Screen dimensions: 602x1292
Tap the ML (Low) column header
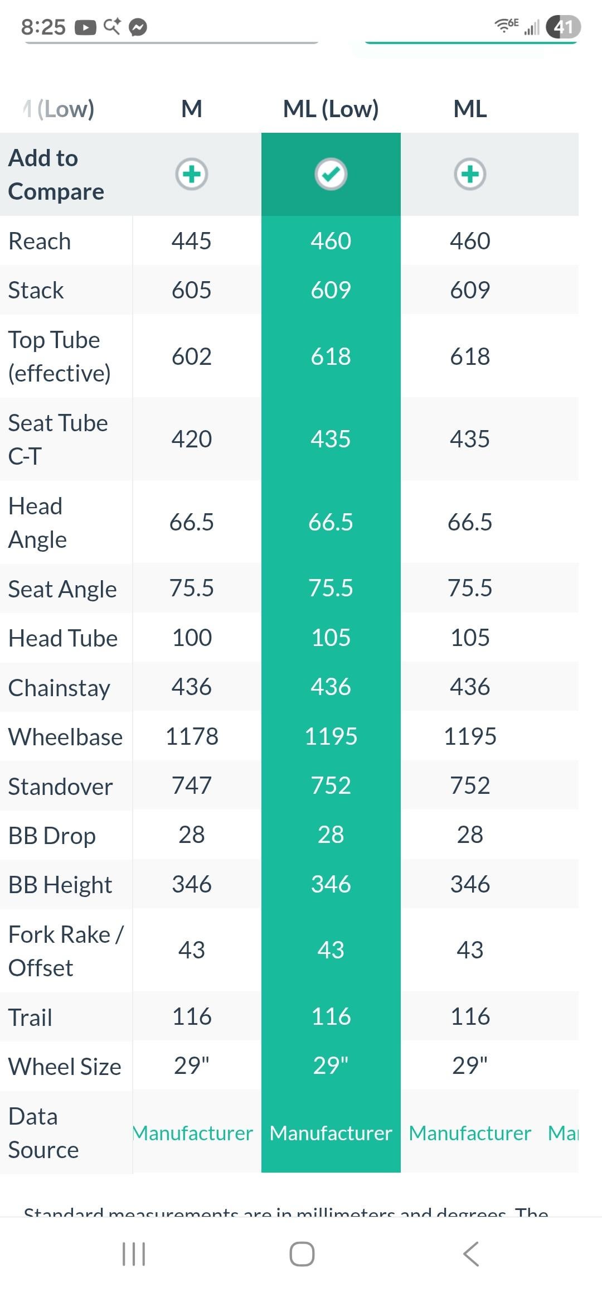tap(331, 109)
